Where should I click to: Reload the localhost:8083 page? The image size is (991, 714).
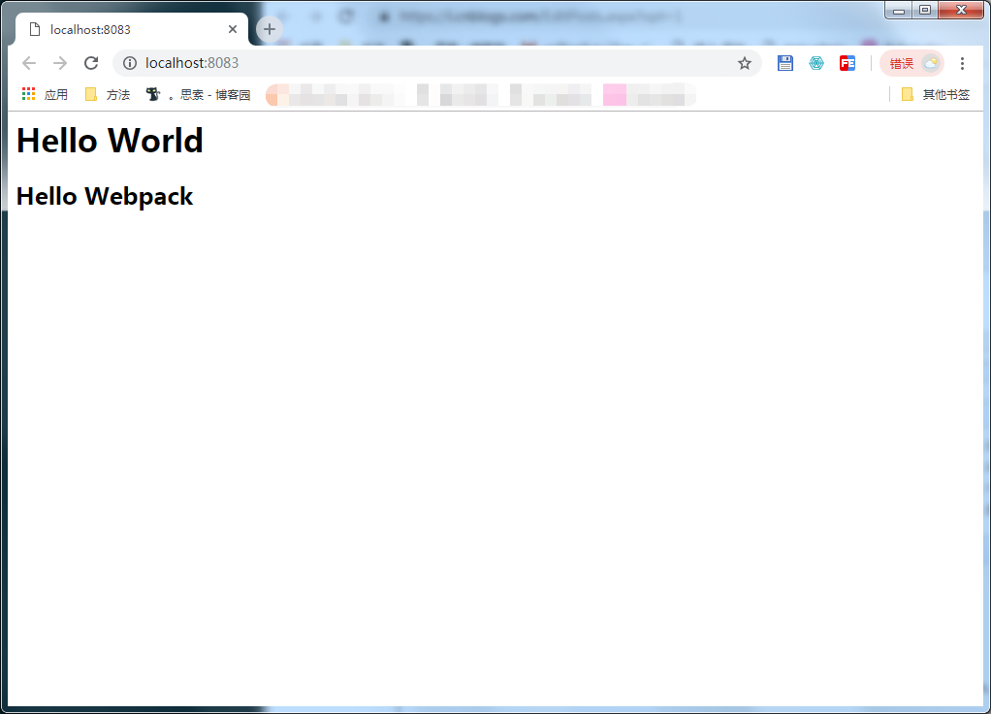point(92,63)
